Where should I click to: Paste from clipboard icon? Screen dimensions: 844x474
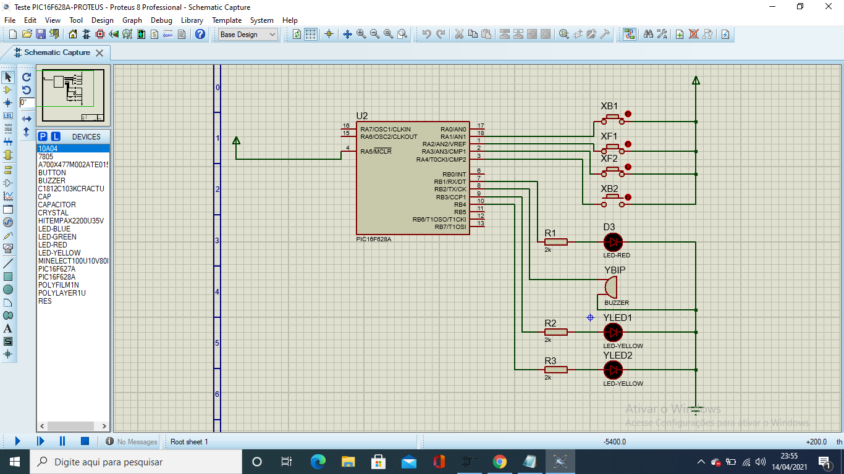pyautogui.click(x=486, y=34)
